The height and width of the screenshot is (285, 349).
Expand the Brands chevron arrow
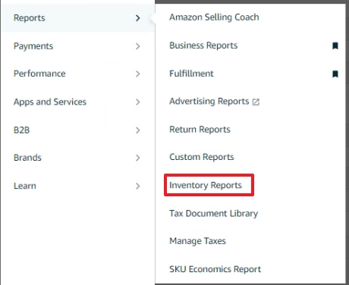137,158
